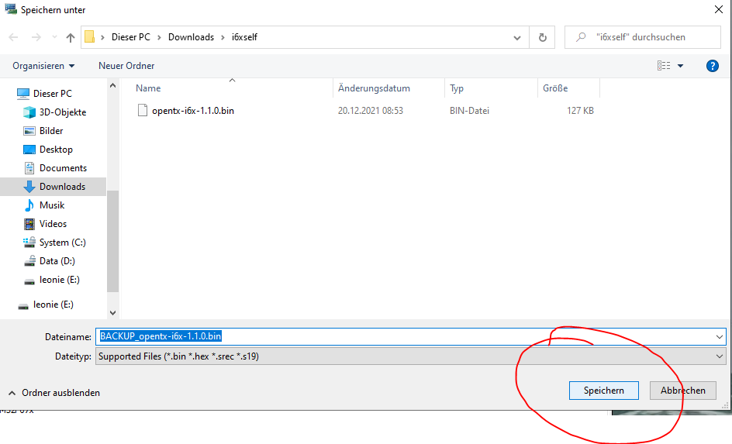Image resolution: width=732 pixels, height=444 pixels.
Task: Open the Data (D:) drive
Action: pyautogui.click(x=57, y=261)
